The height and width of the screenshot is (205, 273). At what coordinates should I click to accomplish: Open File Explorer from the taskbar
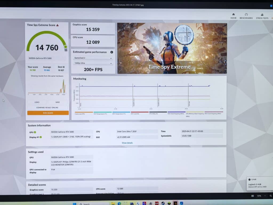113,203
